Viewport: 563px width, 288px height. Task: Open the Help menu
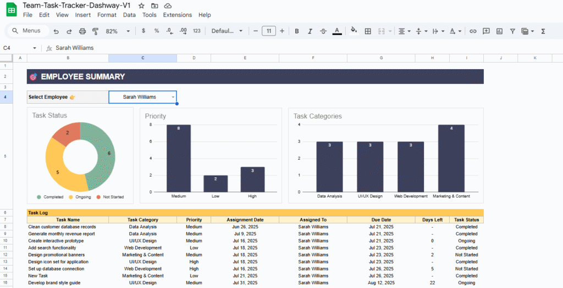pyautogui.click(x=205, y=15)
